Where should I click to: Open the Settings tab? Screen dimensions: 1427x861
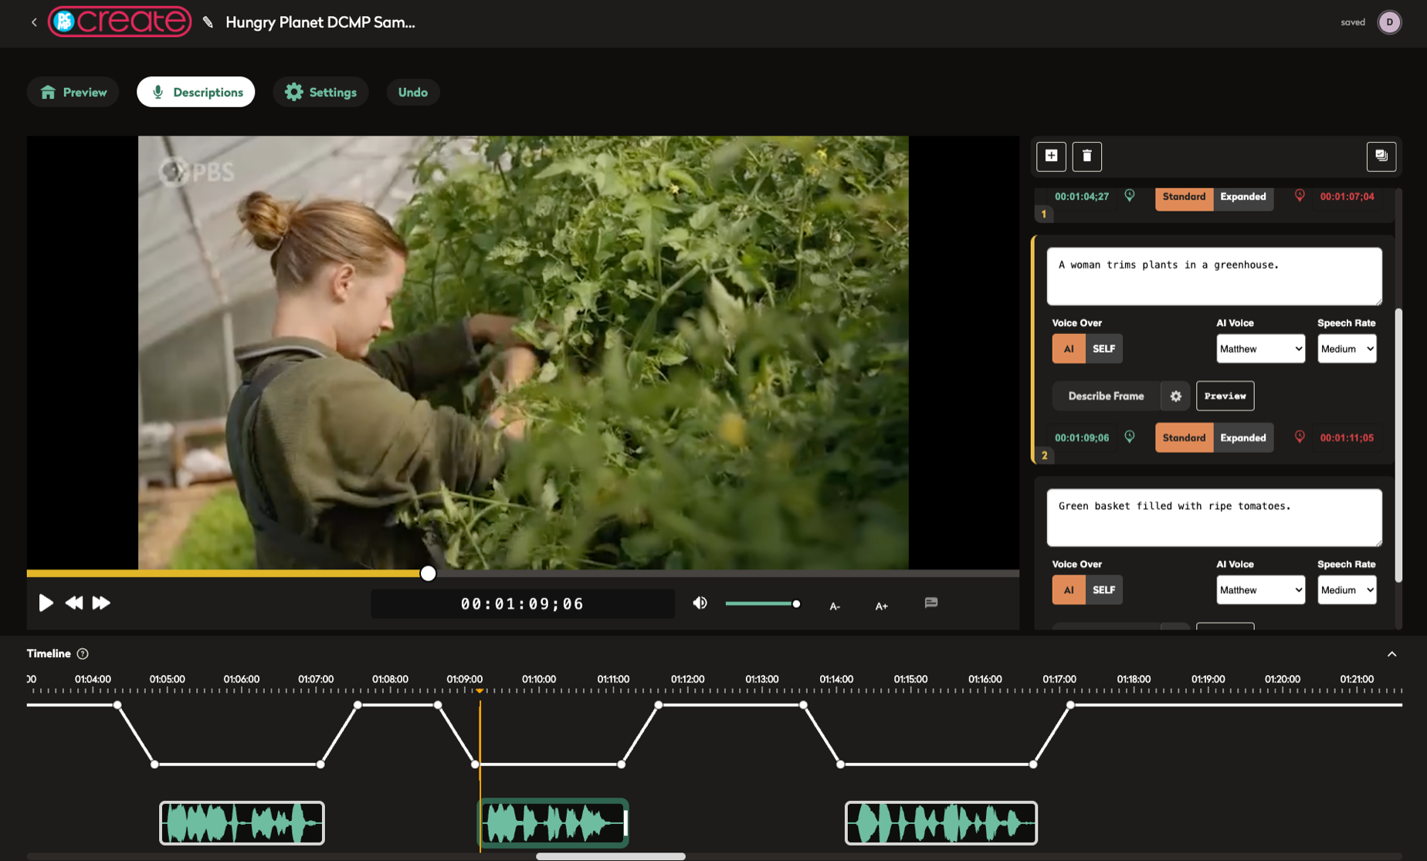pos(320,92)
